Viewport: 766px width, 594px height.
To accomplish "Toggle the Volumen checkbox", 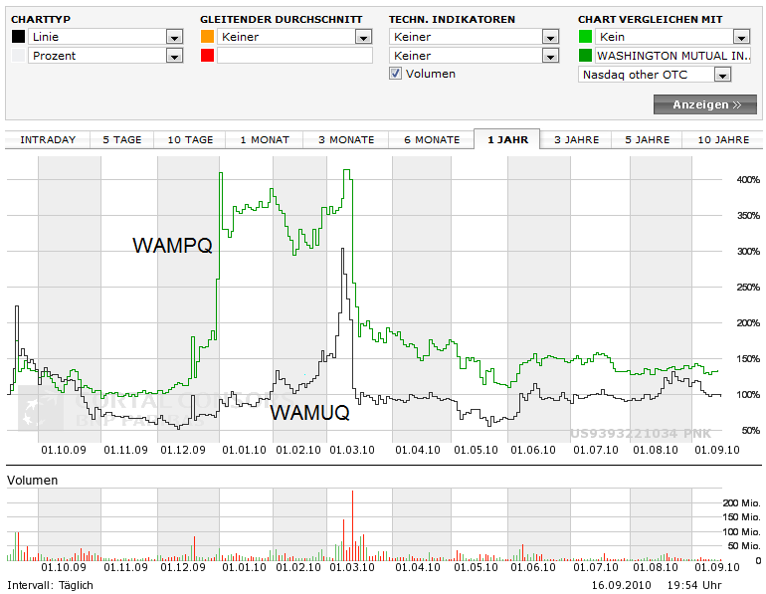I will click(x=395, y=74).
